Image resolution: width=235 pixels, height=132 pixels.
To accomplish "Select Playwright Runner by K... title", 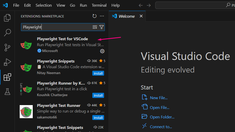I will click(61, 83).
